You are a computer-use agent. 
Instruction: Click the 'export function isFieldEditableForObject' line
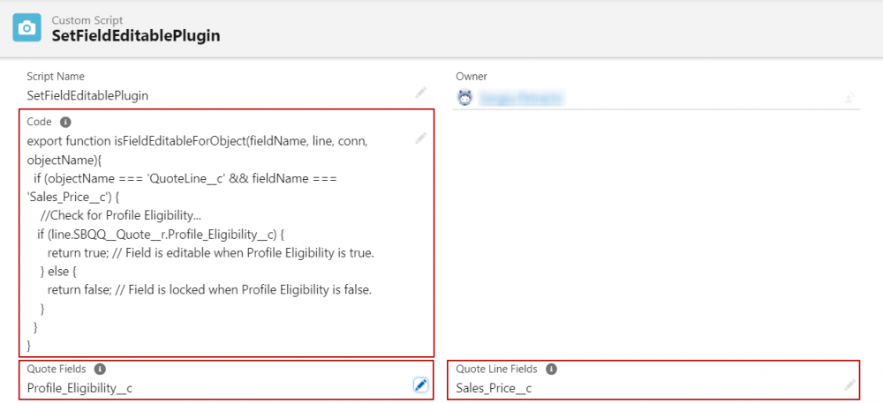[x=198, y=141]
